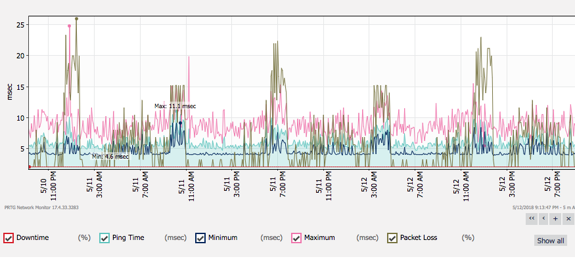Click the 25 value on the y-axis

click(x=20, y=24)
